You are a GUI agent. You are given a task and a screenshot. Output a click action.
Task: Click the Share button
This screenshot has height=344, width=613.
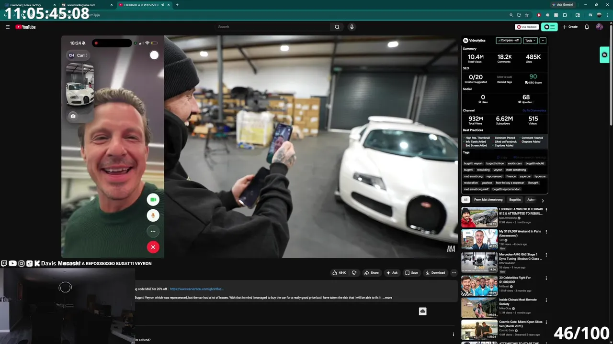(371, 273)
